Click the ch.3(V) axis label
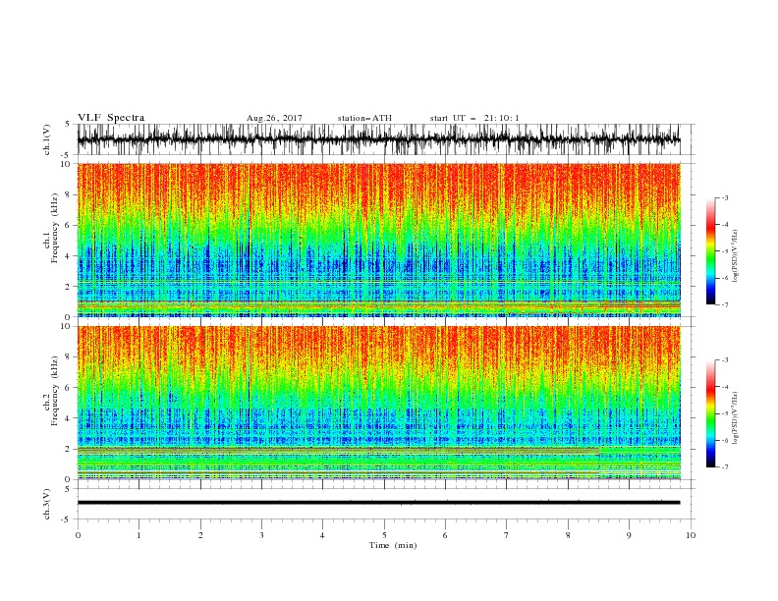Screen dimensions: 778x601 point(47,504)
